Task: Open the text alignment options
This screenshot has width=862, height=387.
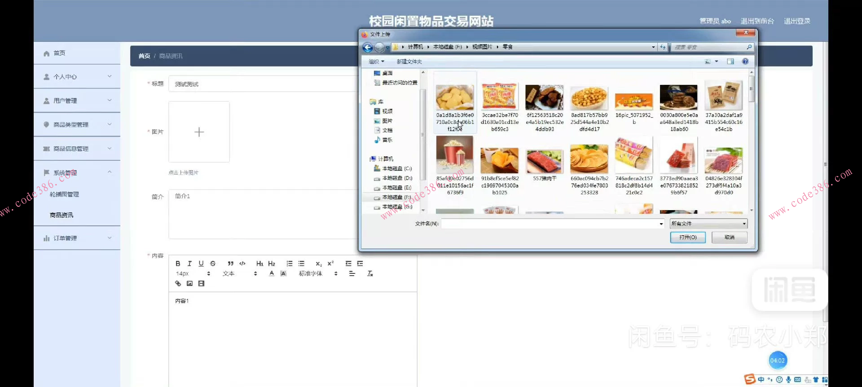Action: click(x=352, y=273)
